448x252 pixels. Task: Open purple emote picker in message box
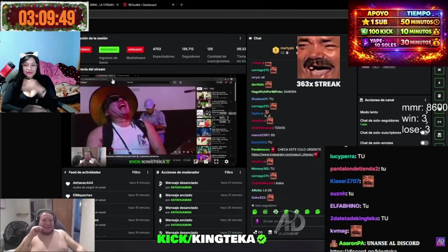(257, 221)
